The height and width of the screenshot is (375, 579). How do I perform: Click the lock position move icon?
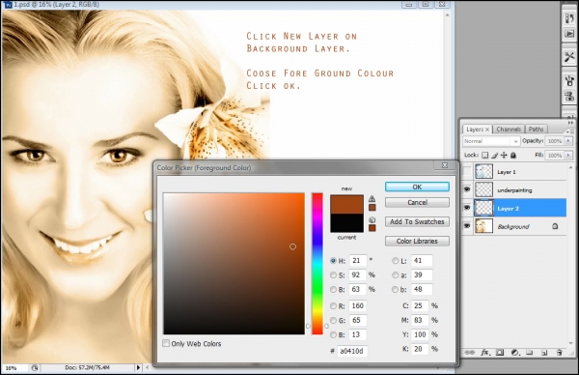[x=504, y=156]
